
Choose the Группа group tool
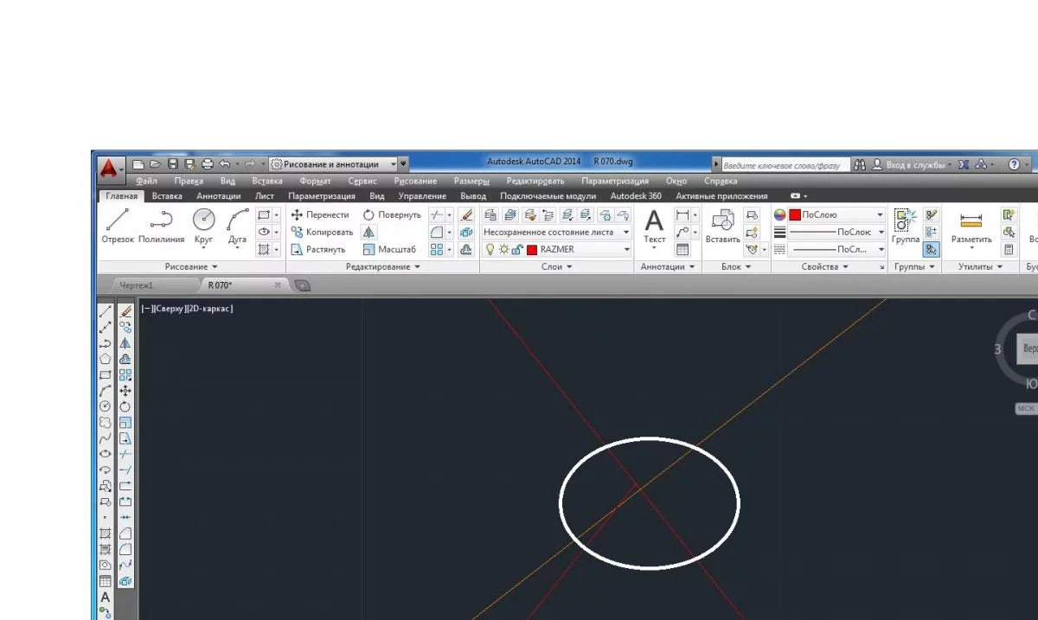point(906,227)
